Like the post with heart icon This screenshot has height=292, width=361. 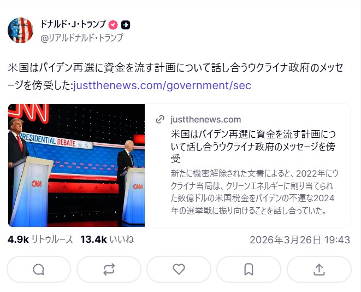(179, 269)
